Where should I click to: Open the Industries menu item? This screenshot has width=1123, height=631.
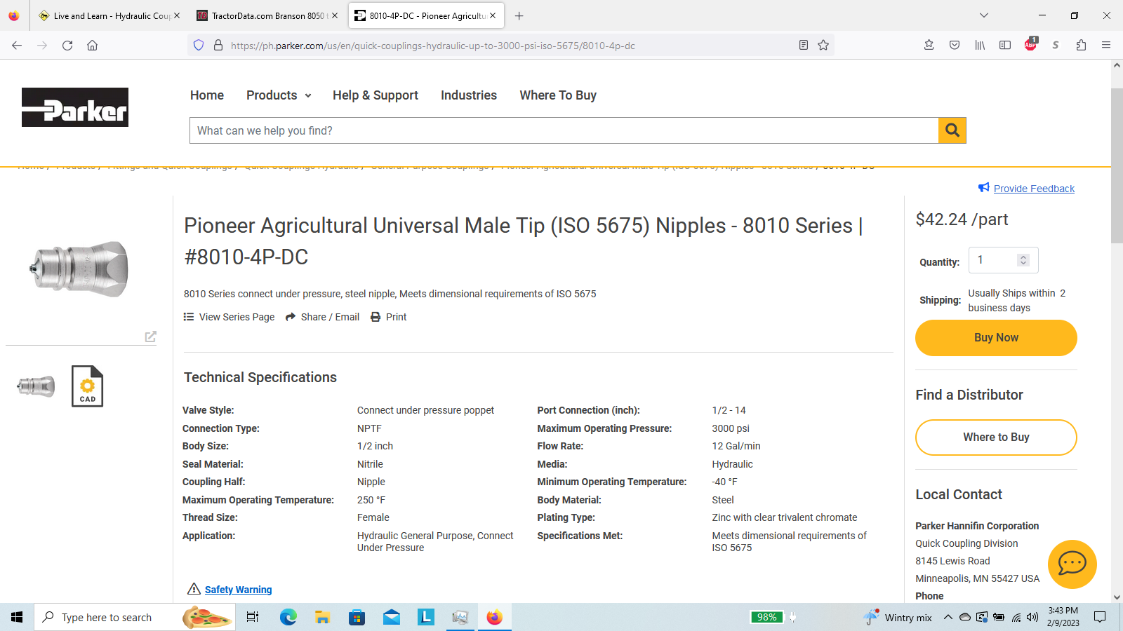point(469,95)
